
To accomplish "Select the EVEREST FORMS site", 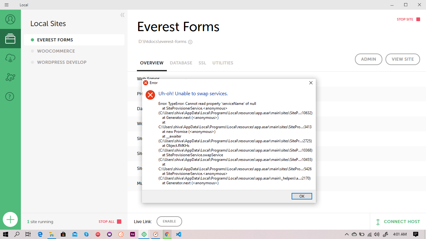I will click(74, 40).
